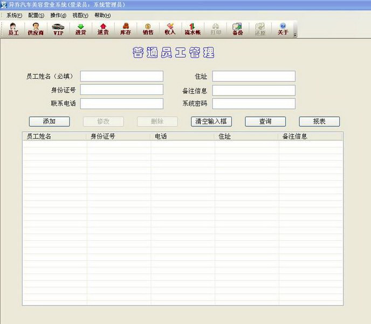The width and height of the screenshot is (371, 324).
Task: Open the 配置(S) menu
Action: click(x=36, y=16)
